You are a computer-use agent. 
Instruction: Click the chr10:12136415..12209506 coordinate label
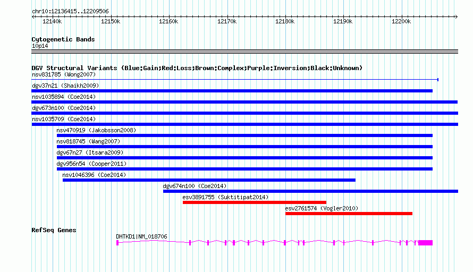[x=70, y=11]
